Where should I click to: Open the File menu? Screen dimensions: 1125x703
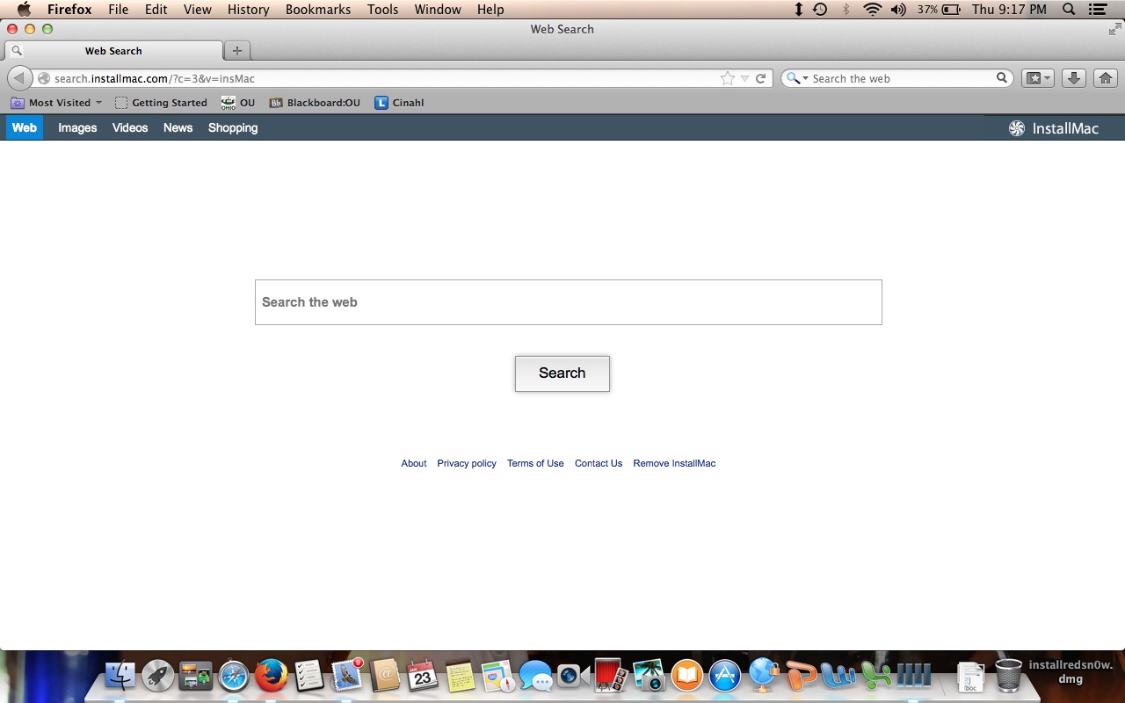point(118,10)
